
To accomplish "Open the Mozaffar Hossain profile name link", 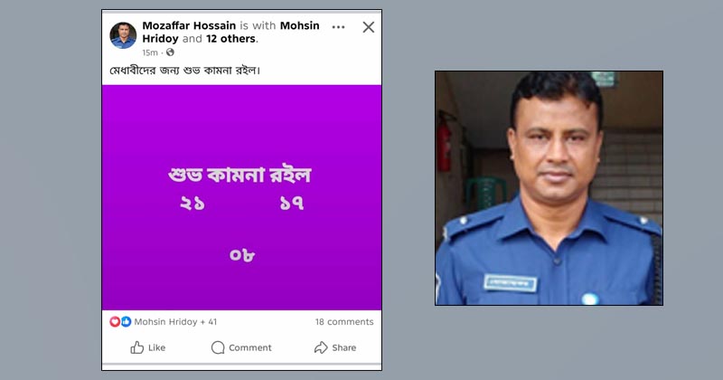I will (189, 25).
